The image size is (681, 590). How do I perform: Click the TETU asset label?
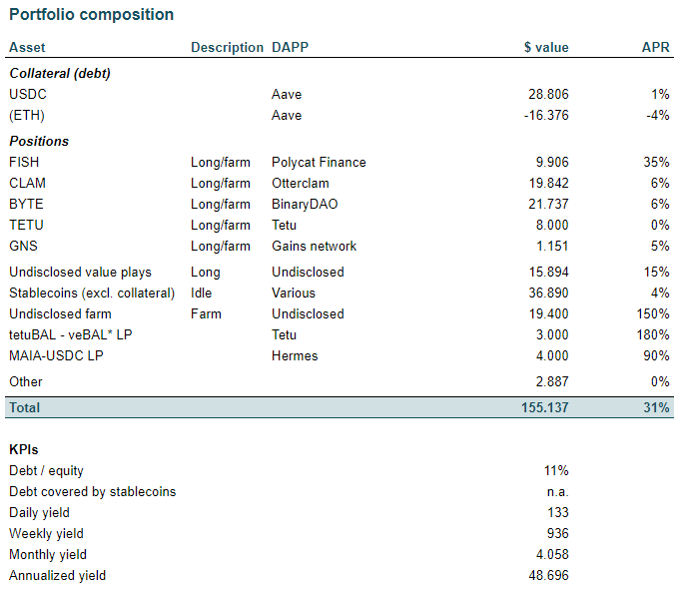[x=26, y=225]
